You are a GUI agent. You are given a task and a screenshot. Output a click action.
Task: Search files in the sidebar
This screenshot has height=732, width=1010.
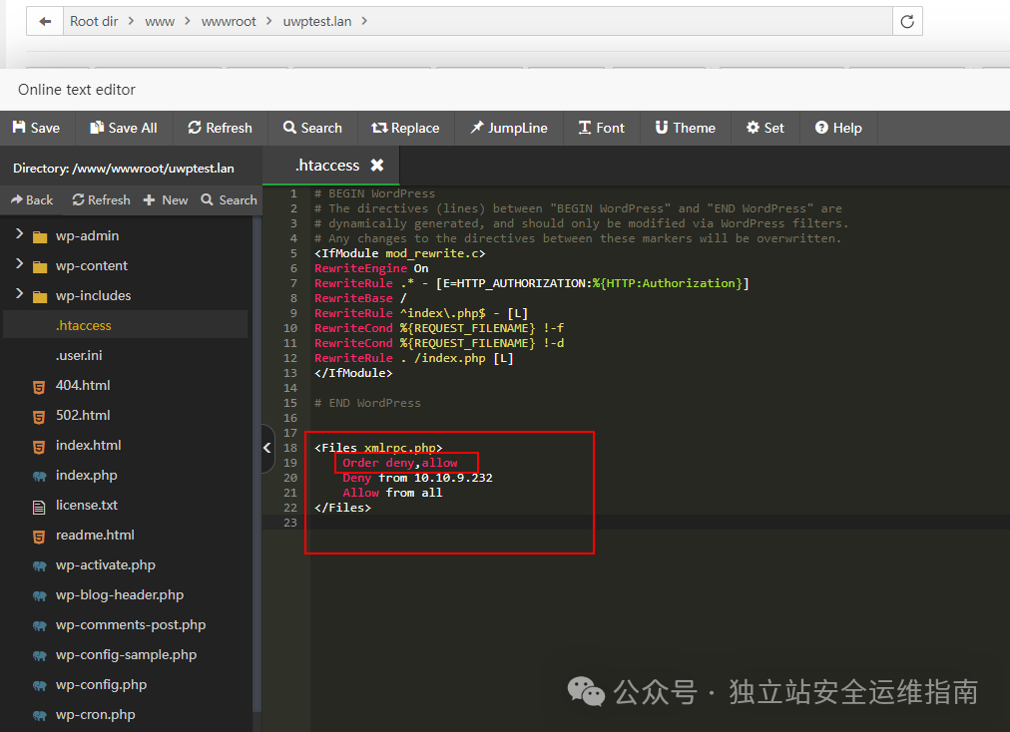(x=229, y=200)
